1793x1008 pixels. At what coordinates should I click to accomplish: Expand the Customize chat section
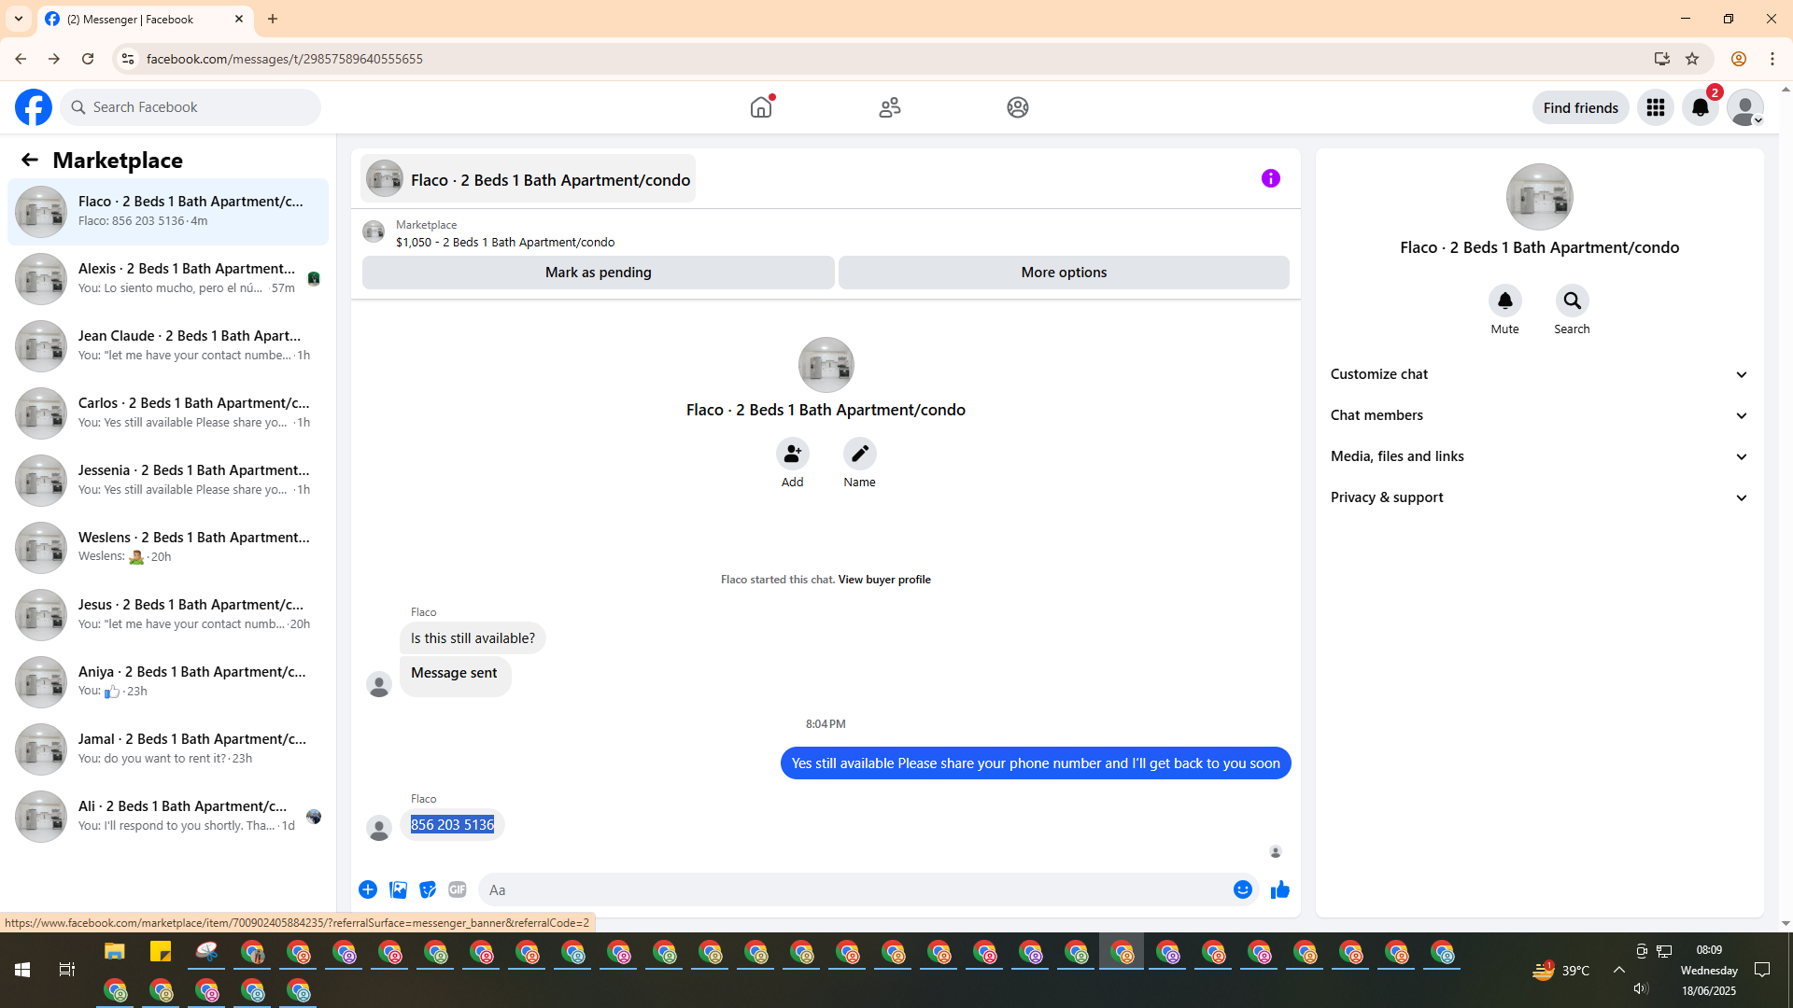point(1540,374)
